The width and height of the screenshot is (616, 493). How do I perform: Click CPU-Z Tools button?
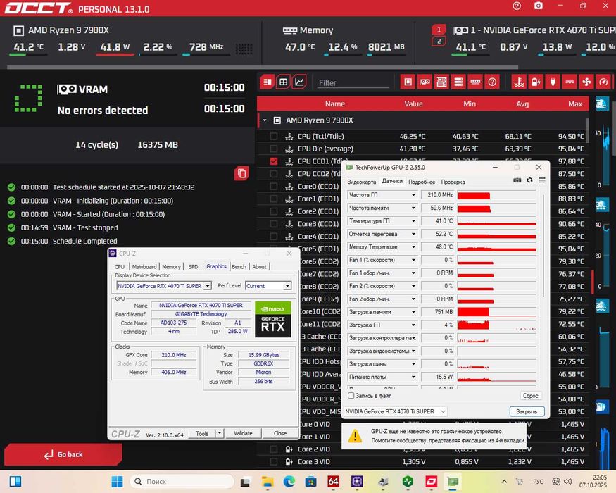[x=202, y=433]
